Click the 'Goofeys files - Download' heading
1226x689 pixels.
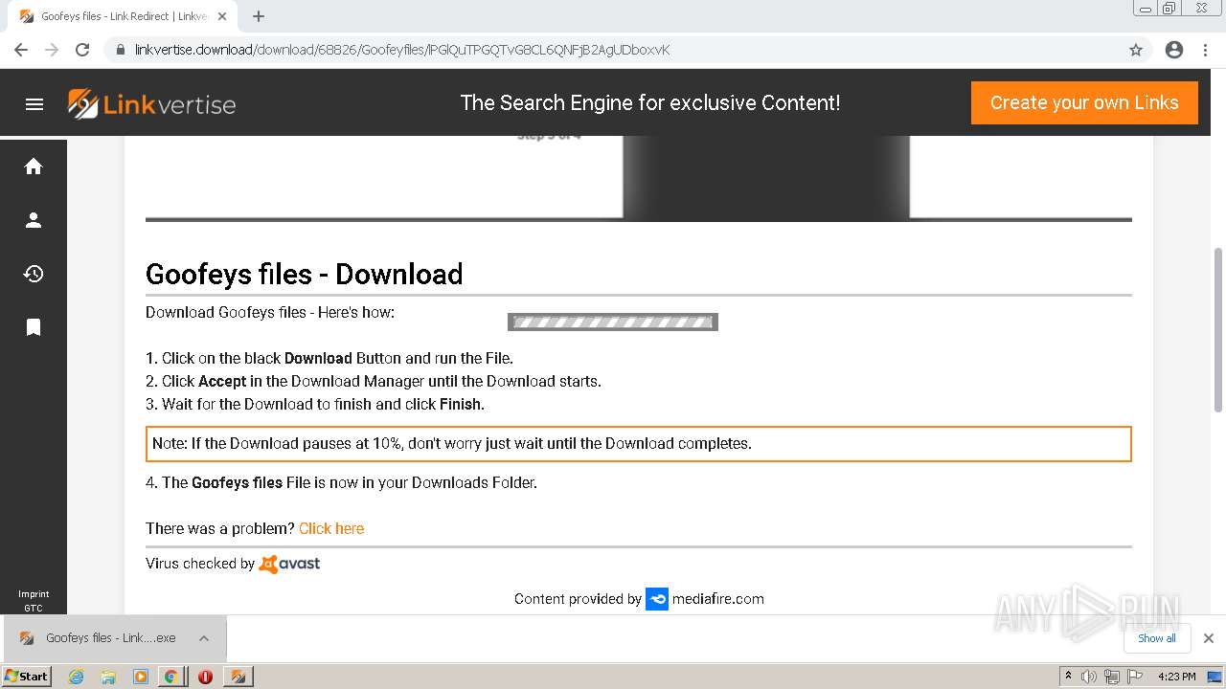304,275
